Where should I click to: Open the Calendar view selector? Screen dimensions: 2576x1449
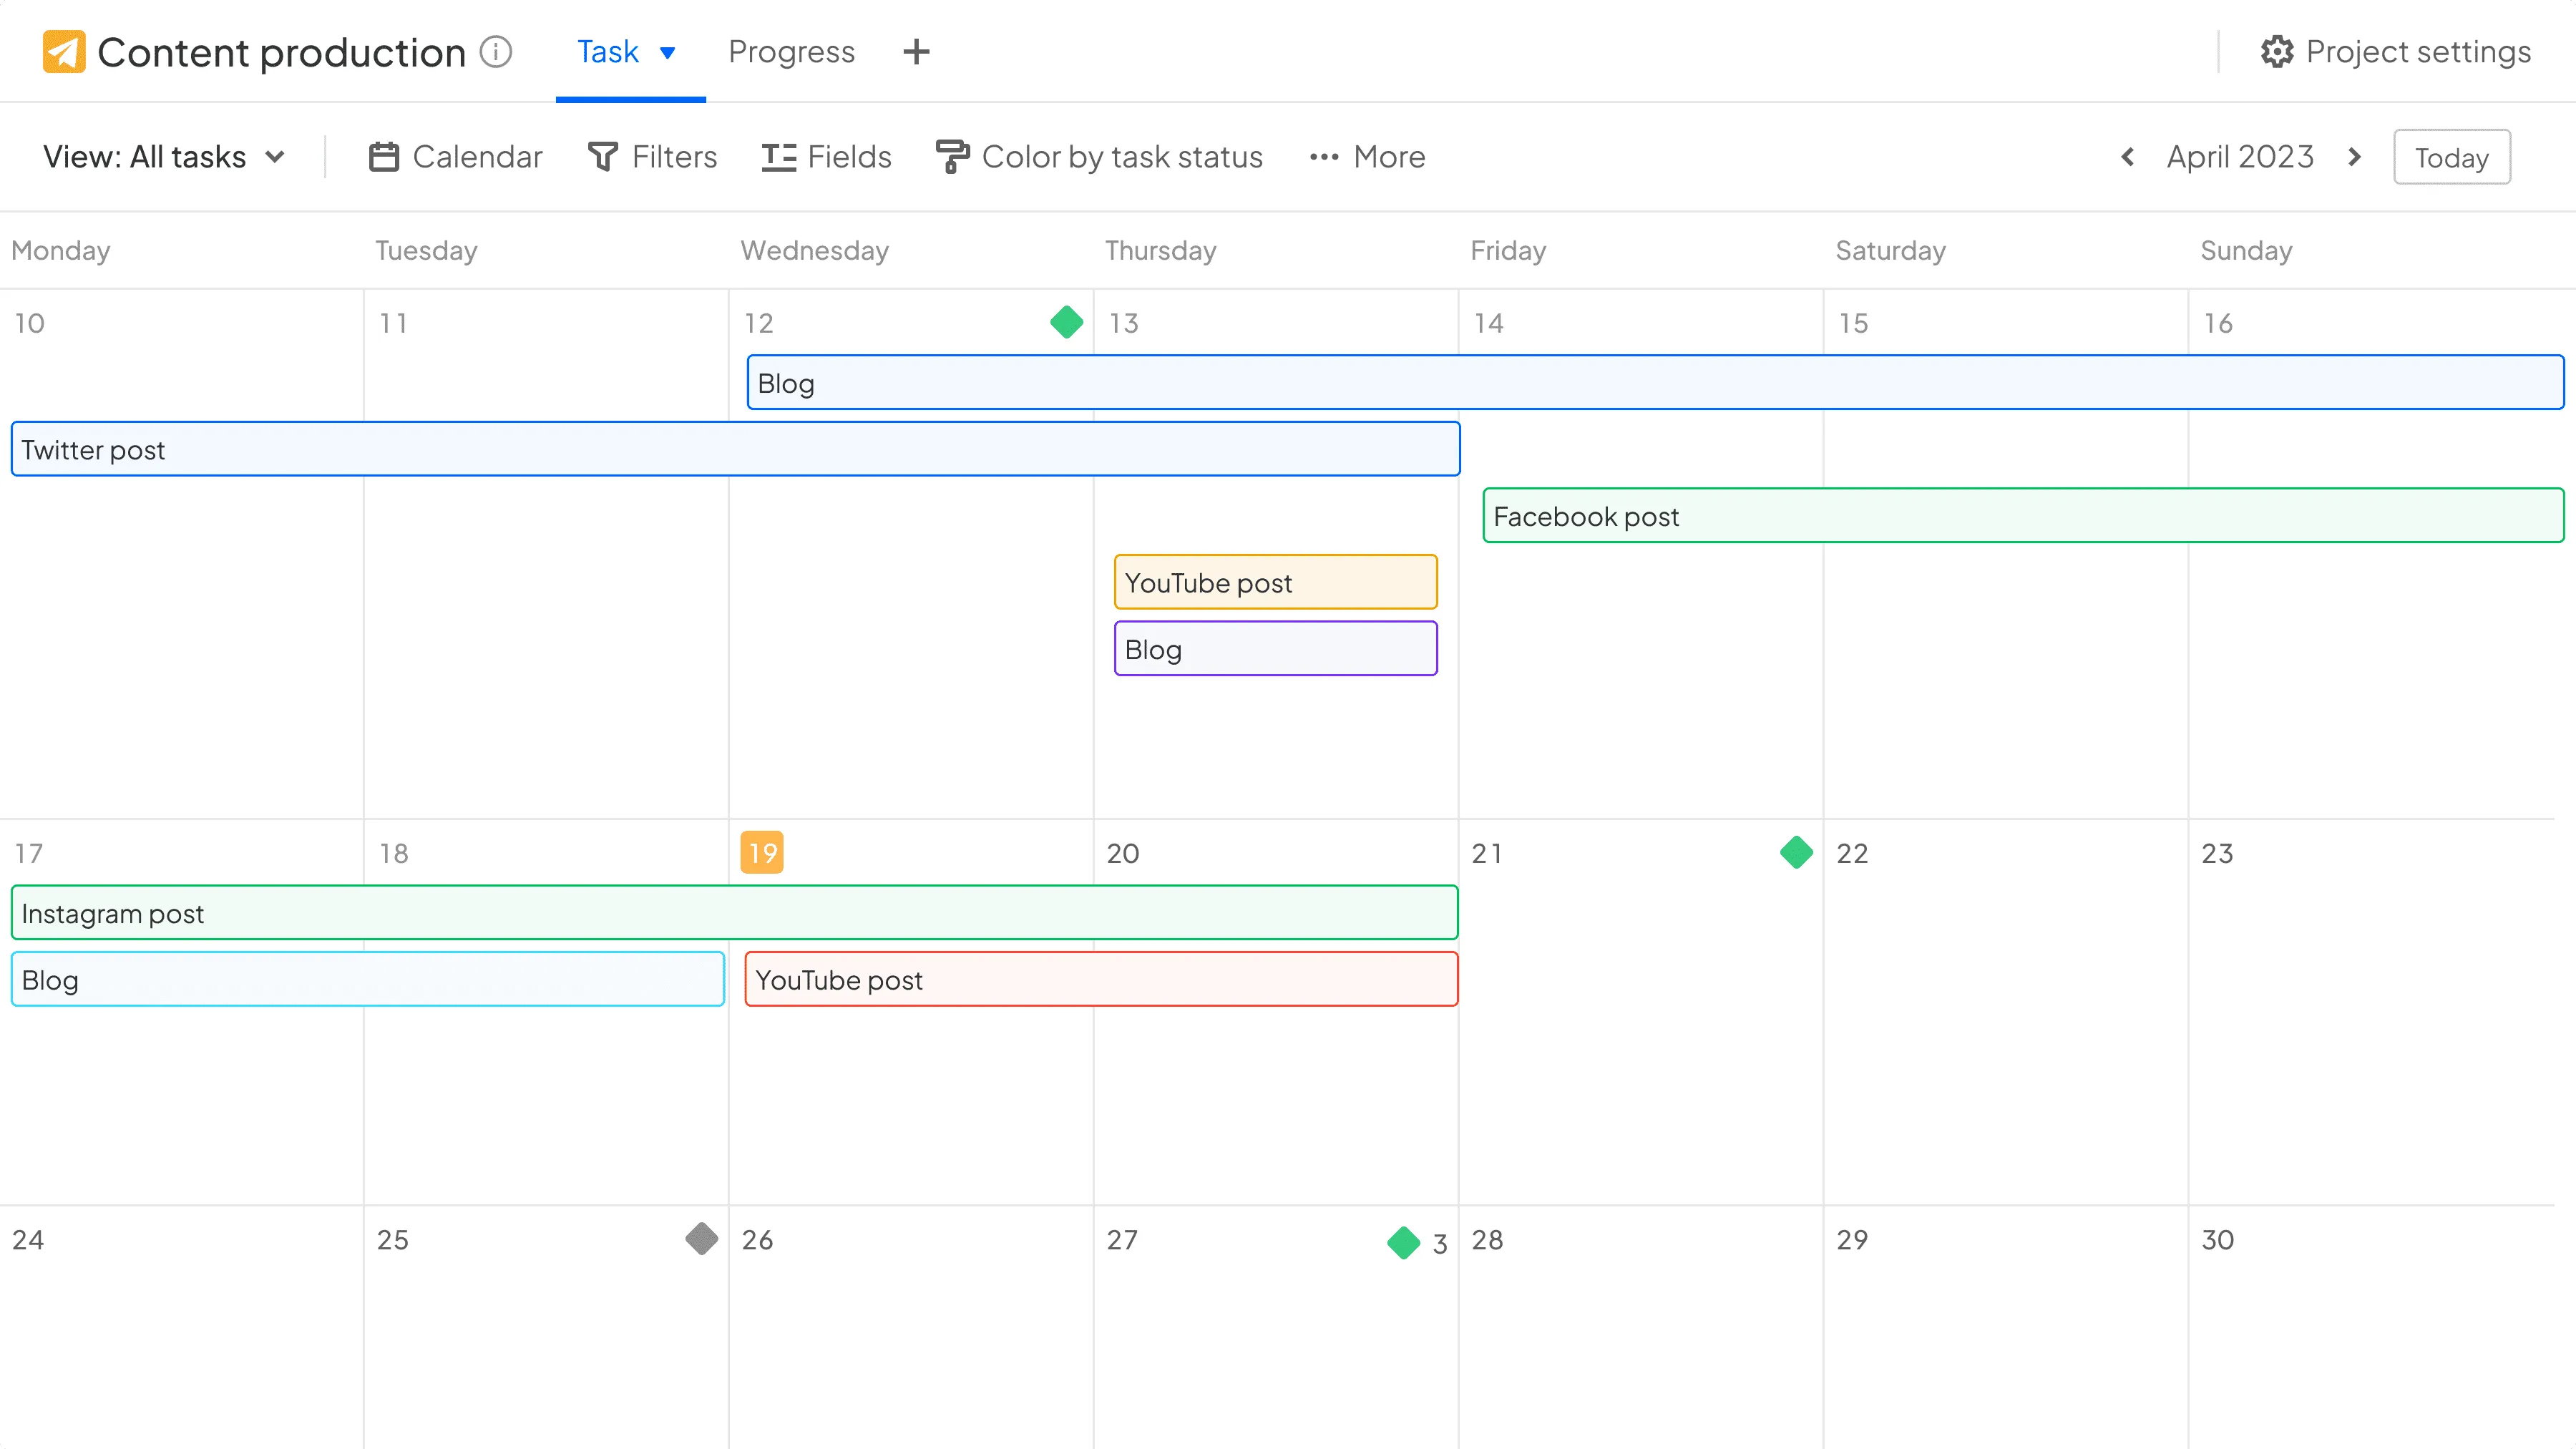pyautogui.click(x=456, y=157)
